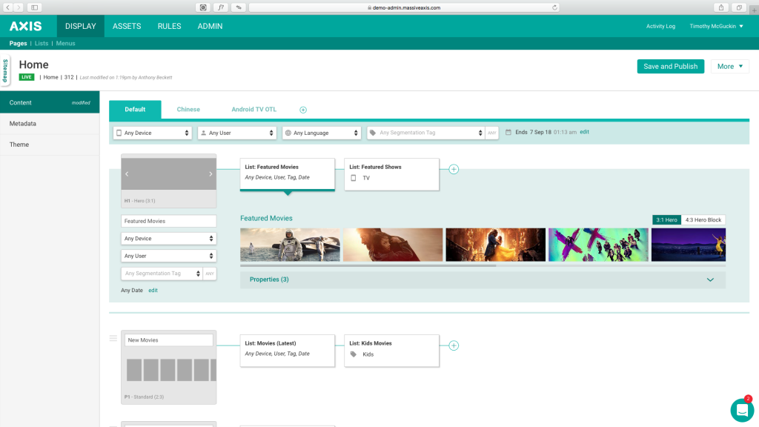The image size is (759, 427).
Task: Click the add new tab plus icon
Action: [303, 110]
